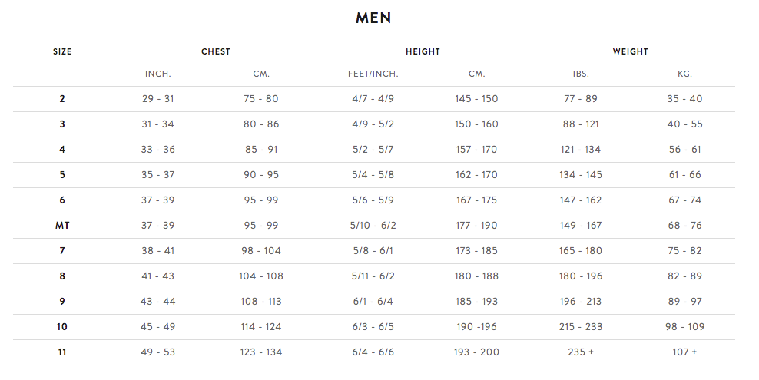
Task: Select the FEET/INCH. subheader
Action: click(x=373, y=74)
